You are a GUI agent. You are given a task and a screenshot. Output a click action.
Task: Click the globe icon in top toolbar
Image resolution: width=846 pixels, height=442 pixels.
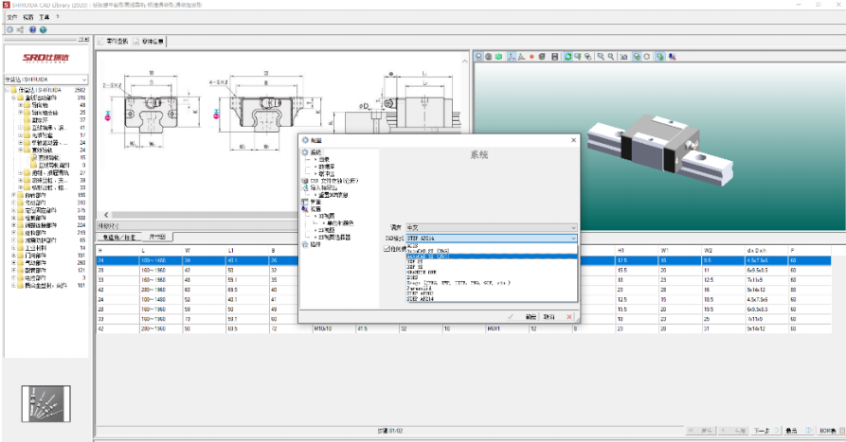[43, 29]
